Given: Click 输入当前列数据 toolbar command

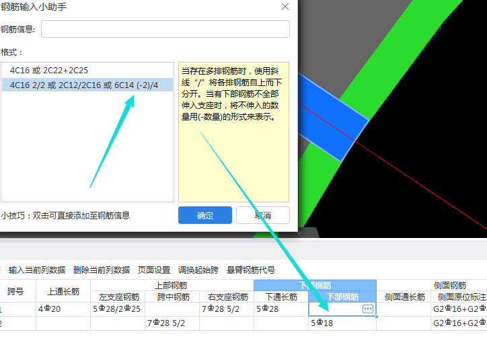Looking at the screenshot, I should (x=37, y=270).
